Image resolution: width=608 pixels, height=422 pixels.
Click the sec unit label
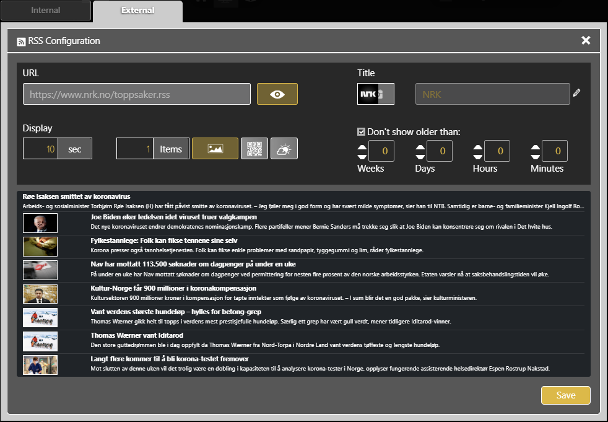pyautogui.click(x=75, y=149)
